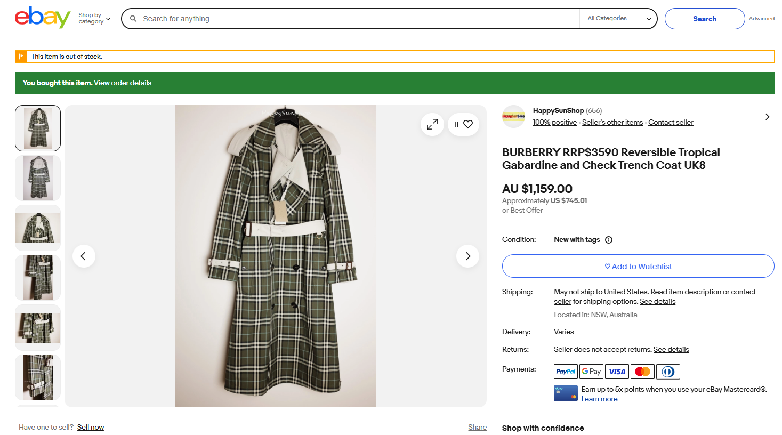Open the Shop by category dropdown
This screenshot has width=782, height=435.
pos(94,19)
